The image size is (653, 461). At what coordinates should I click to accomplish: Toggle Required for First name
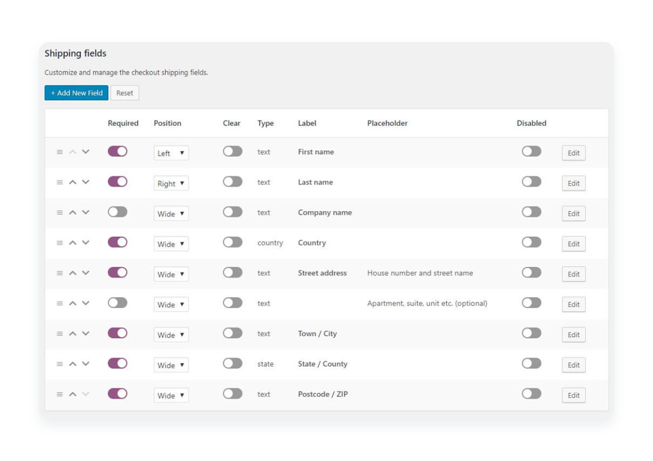[118, 151]
